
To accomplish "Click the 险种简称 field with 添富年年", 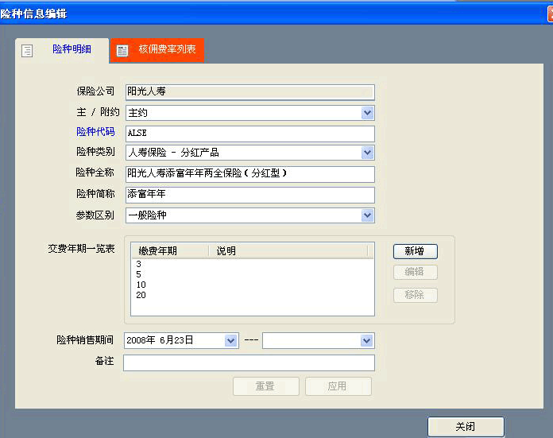I will 250,195.
